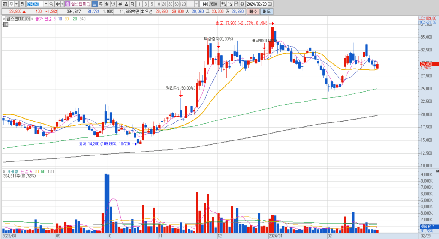Click the 매수 (buy) button
This screenshot has width=439, height=239.
pos(253,12)
